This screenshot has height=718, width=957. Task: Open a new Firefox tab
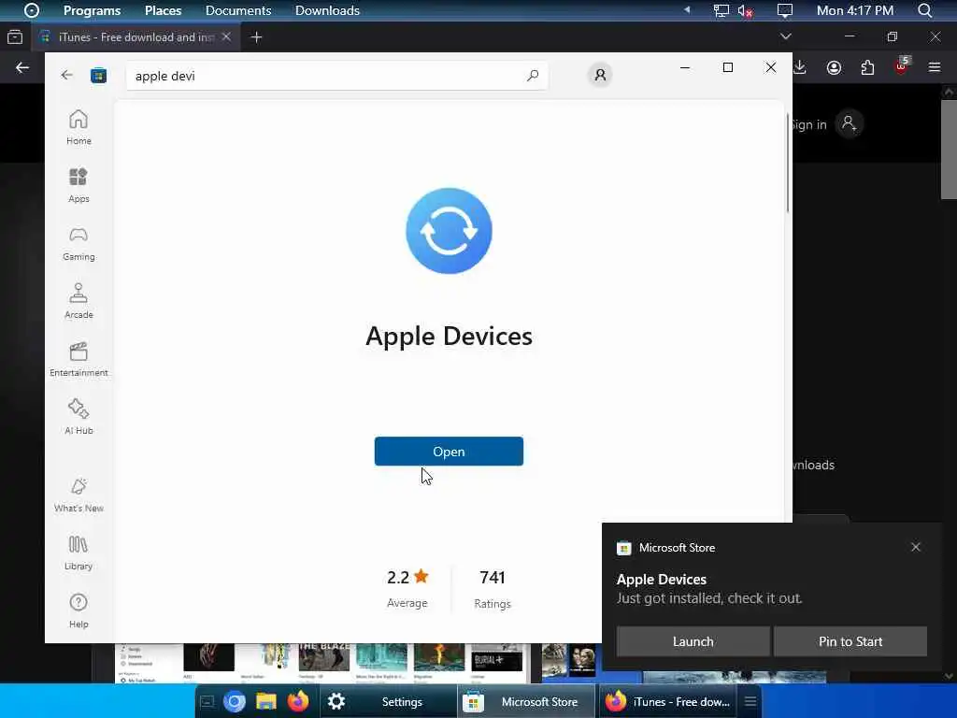[x=256, y=37]
